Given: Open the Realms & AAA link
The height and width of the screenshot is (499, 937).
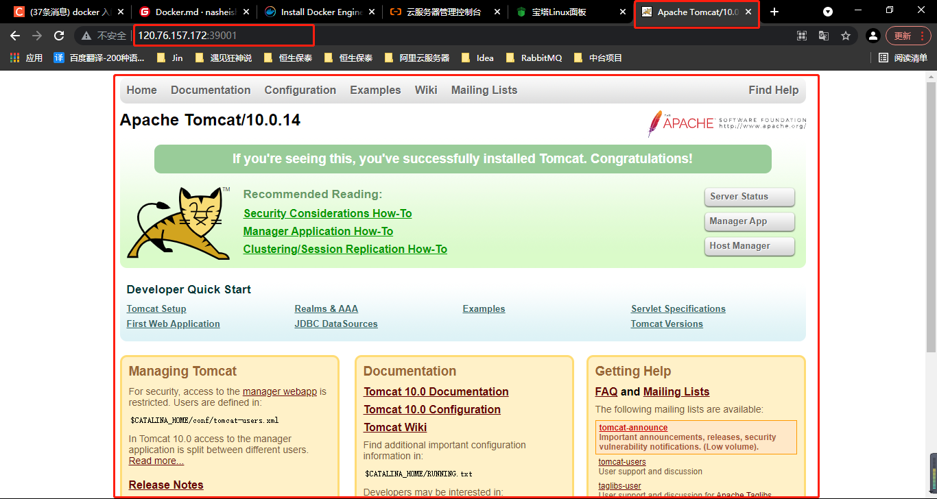Looking at the screenshot, I should pos(327,308).
